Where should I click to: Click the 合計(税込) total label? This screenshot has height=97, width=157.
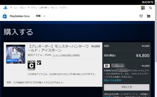[110, 55]
